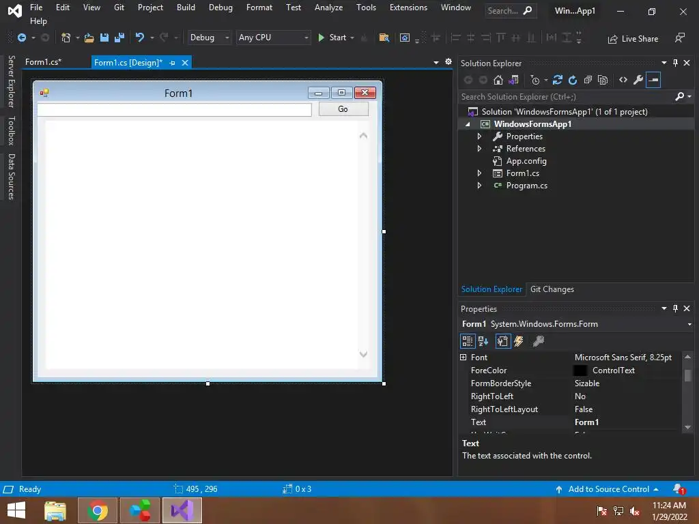Click the Navigate Backward arrow icon
The image size is (699, 524).
[x=21, y=38]
